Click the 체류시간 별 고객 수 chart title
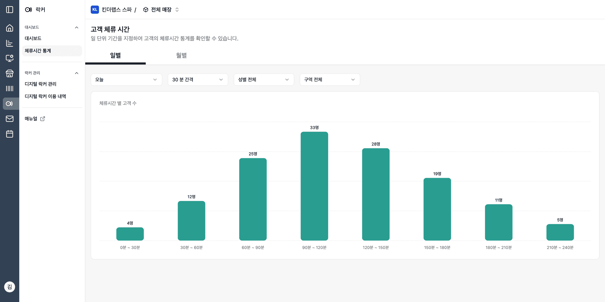 coord(118,103)
